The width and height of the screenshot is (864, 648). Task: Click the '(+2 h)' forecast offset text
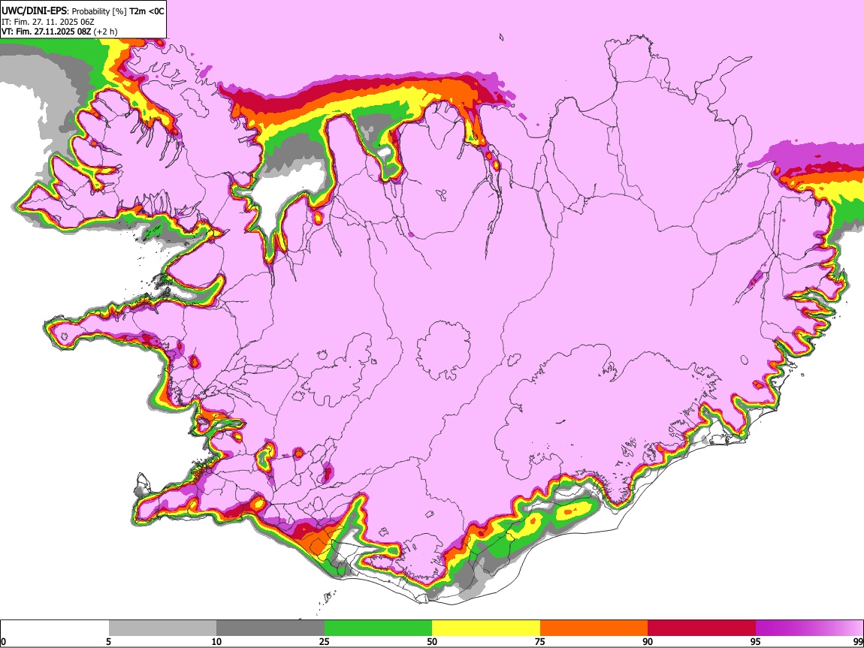(105, 32)
